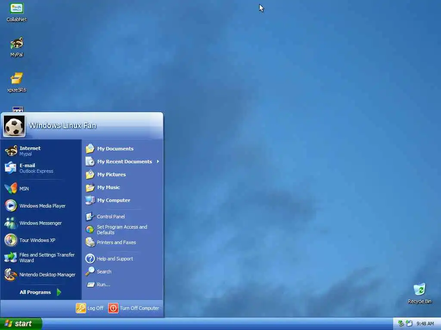
Task: Click the Log Off text
Action: tap(95, 308)
